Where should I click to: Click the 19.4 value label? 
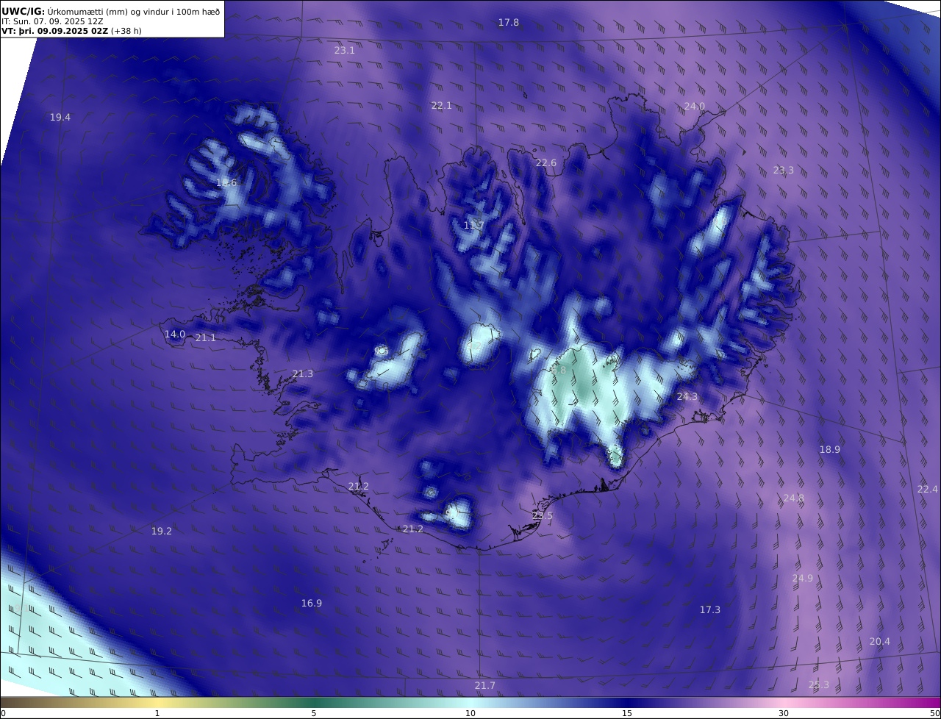tap(60, 118)
